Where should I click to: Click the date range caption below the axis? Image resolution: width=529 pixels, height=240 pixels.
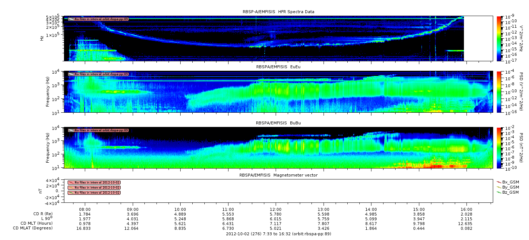278,234
